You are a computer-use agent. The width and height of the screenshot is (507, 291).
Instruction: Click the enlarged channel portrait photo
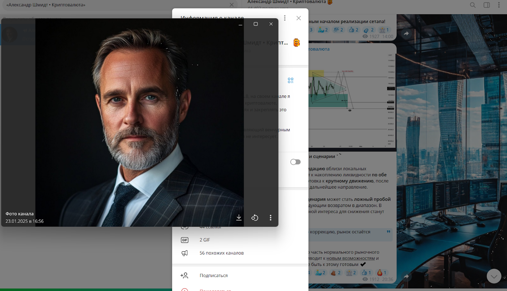tap(140, 122)
